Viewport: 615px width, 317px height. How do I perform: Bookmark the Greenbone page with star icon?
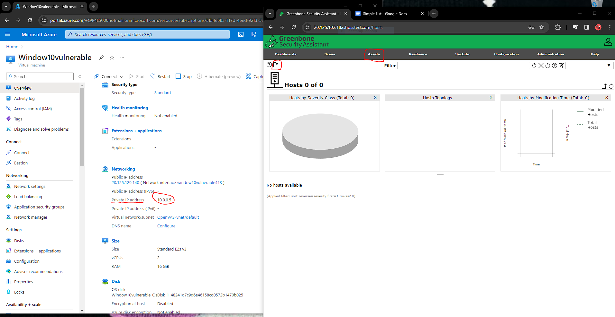pos(542,27)
